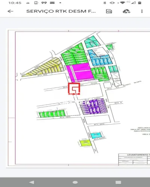Tap the document title SERVIÇO RTK DESM

click(x=61, y=11)
